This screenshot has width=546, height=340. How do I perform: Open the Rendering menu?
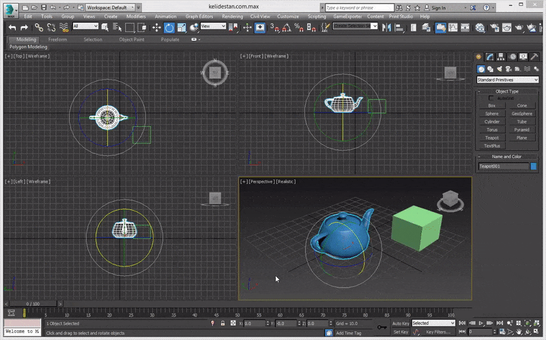point(232,16)
